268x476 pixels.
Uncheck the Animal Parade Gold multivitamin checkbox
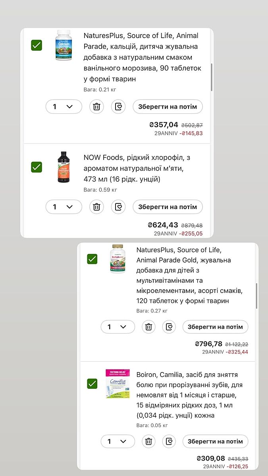coord(92,259)
